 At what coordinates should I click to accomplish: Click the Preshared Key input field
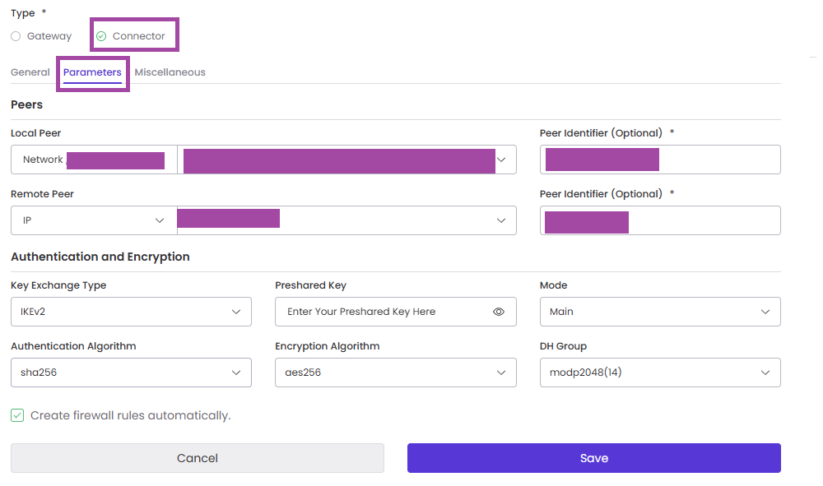(x=379, y=312)
